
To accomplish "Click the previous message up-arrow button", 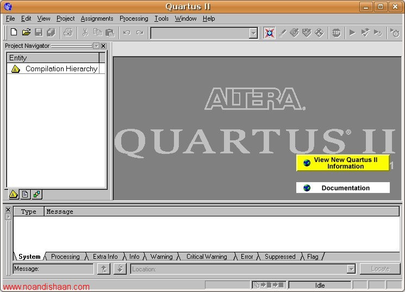I will point(104,269).
